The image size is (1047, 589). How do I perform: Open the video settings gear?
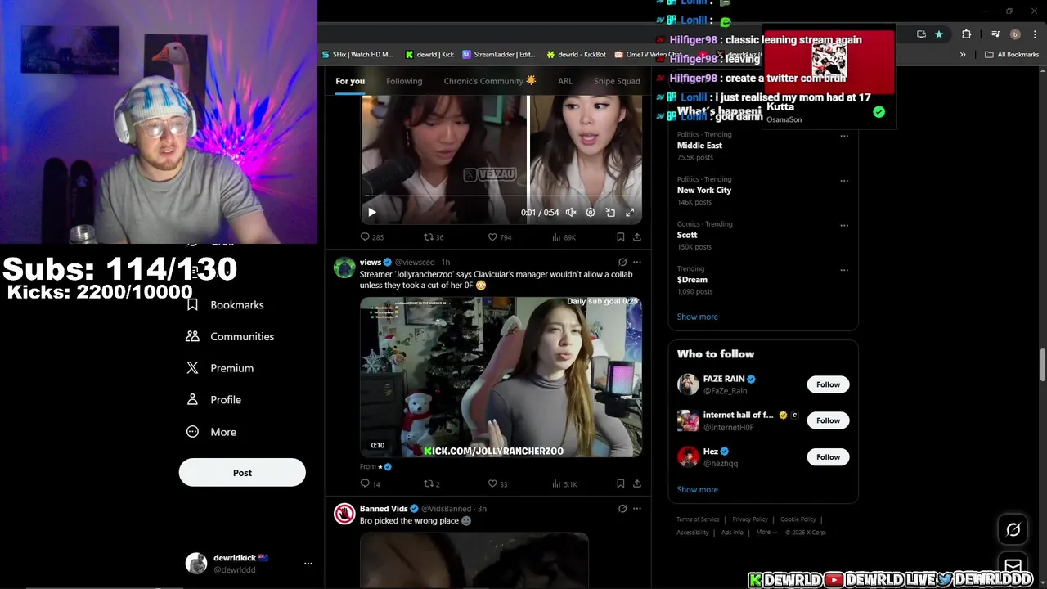[x=591, y=212]
